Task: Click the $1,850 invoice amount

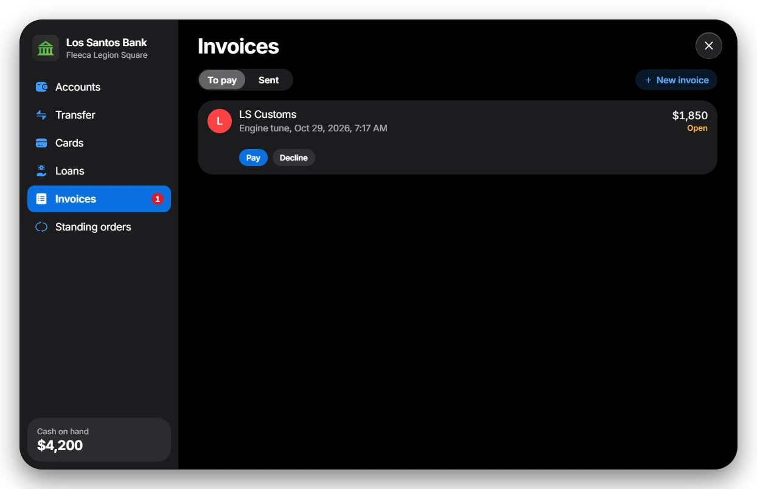Action: [690, 116]
